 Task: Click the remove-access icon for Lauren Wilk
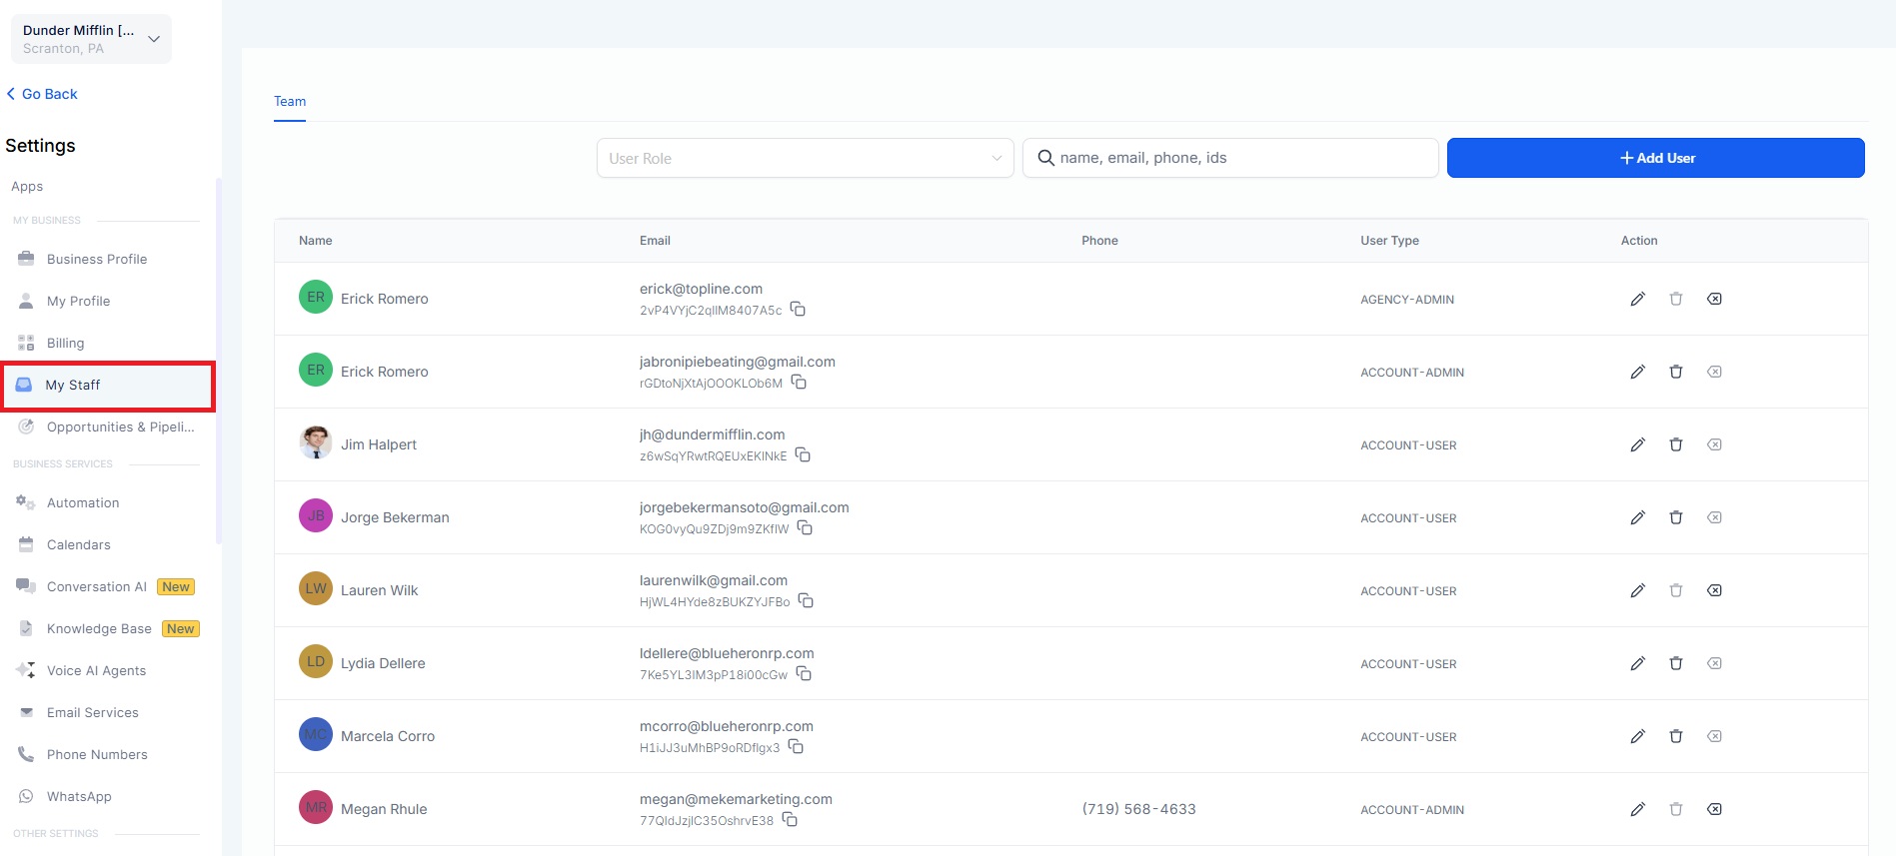pyautogui.click(x=1714, y=590)
